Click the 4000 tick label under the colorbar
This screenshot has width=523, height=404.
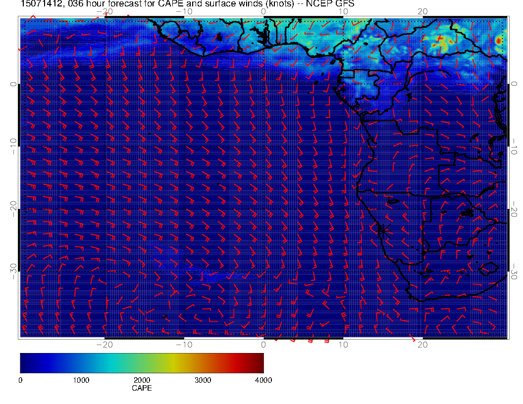click(x=263, y=380)
